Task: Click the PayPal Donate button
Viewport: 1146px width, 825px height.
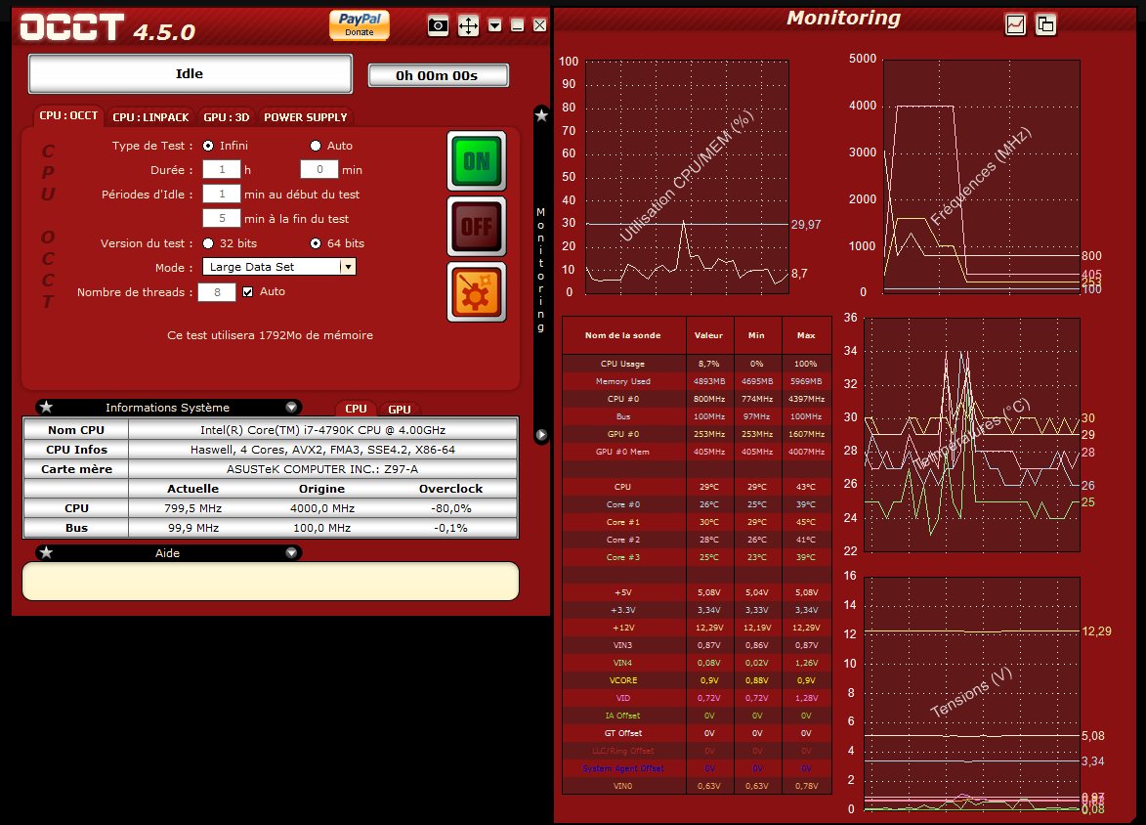Action: click(x=360, y=25)
